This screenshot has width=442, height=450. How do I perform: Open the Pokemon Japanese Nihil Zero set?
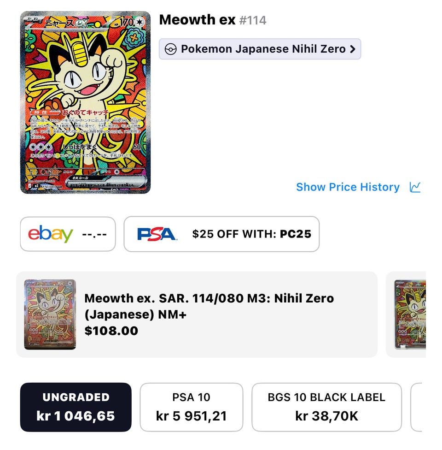(x=262, y=49)
